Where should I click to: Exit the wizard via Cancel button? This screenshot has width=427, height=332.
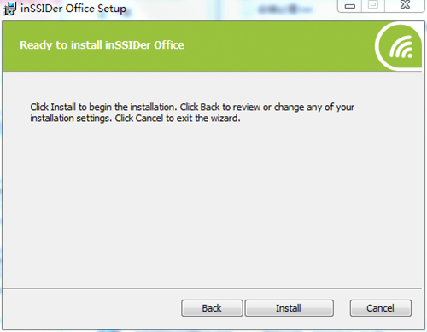click(x=381, y=308)
